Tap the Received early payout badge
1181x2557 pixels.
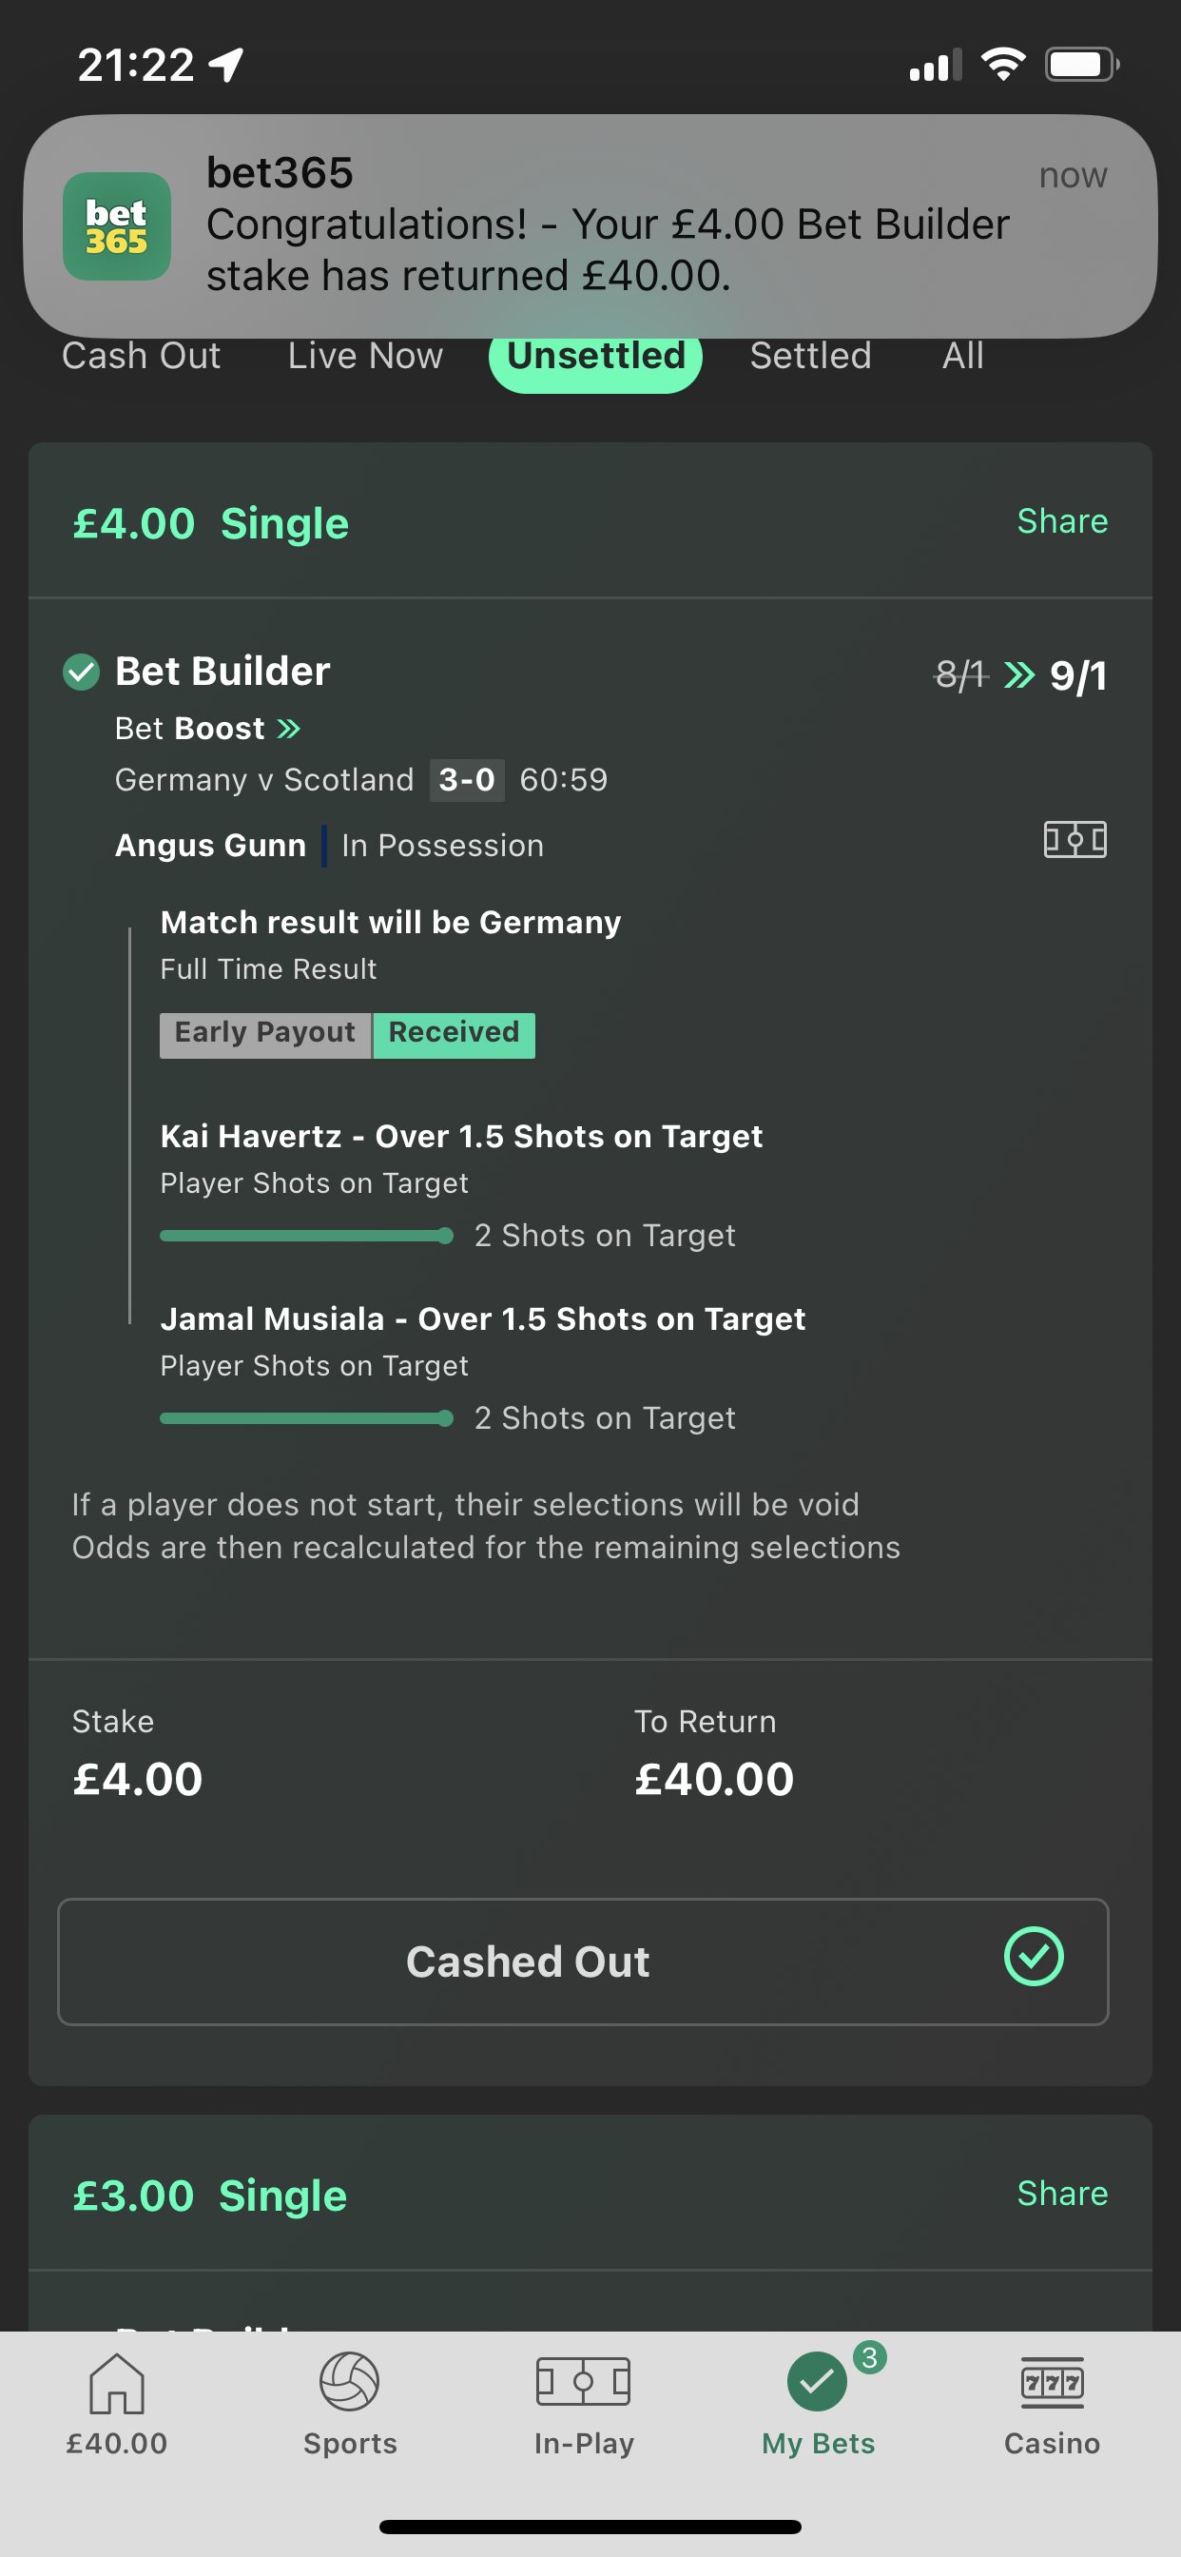[454, 1035]
